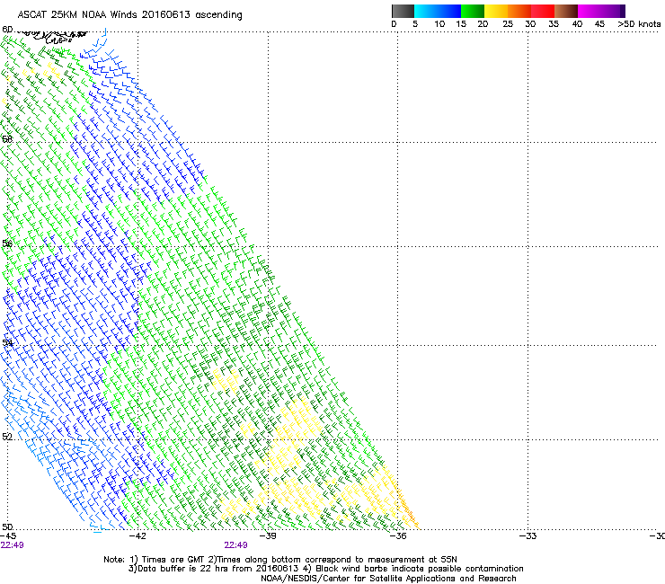Click the latitude label '50'
This screenshot has width=665, height=584.
pos(7,526)
